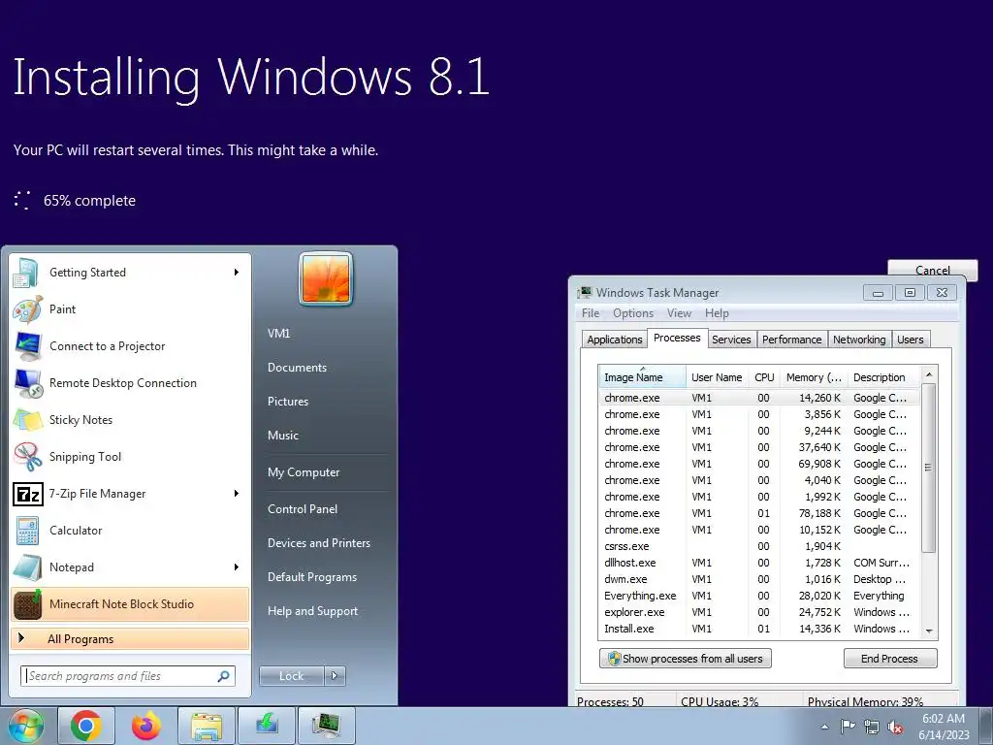Click the Action Center flag tray icon

848,727
